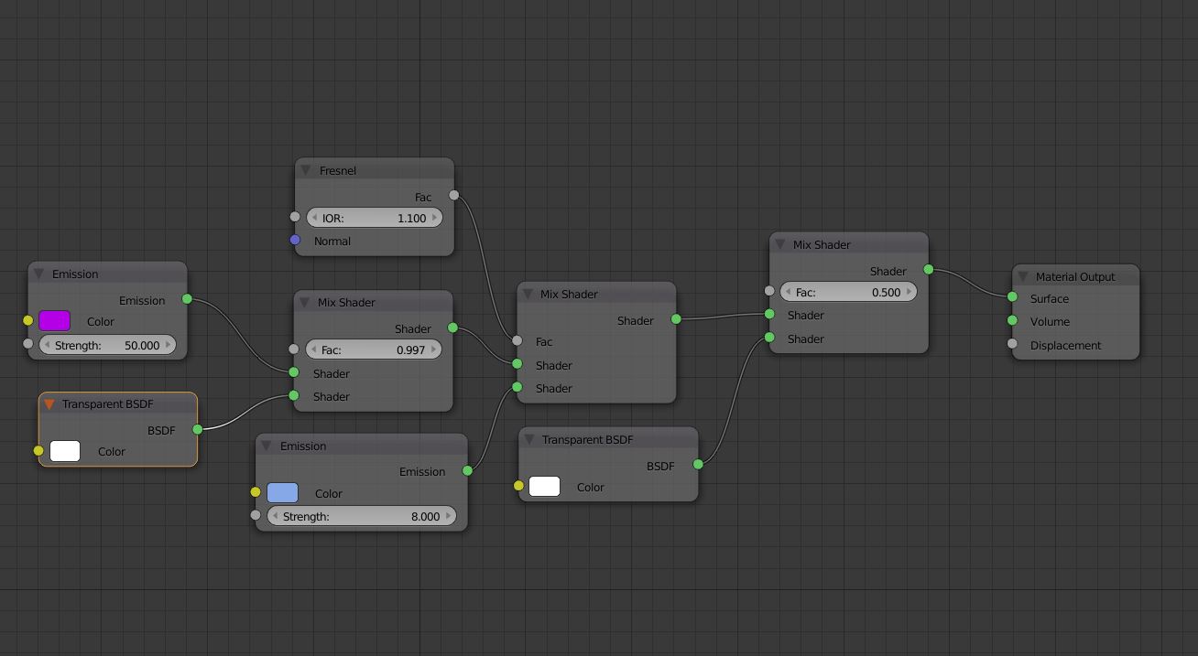Click the Volume input socket on Material Output
The image size is (1198, 656).
(1012, 320)
